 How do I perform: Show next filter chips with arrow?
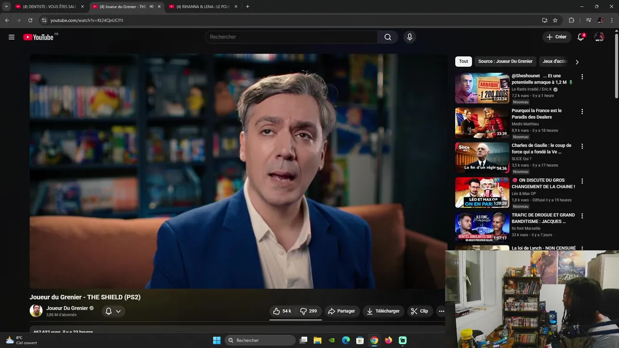577,62
